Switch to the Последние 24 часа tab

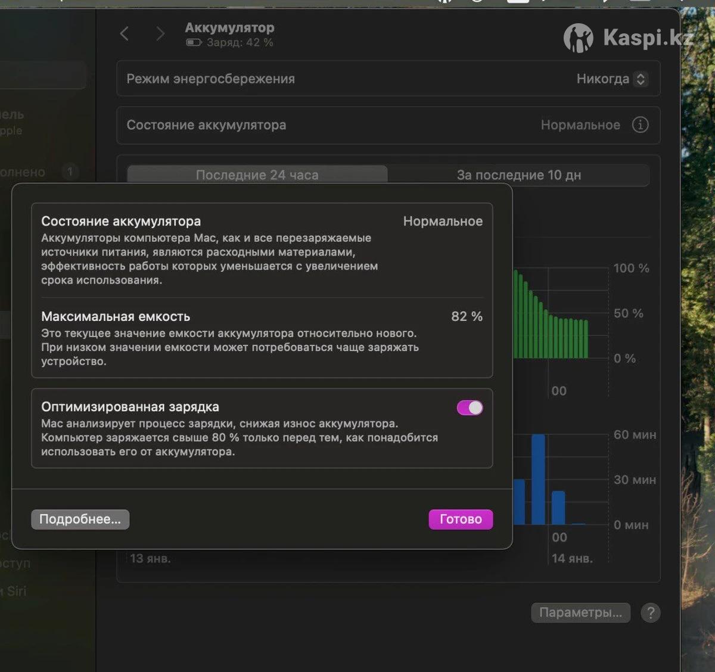[x=257, y=175]
